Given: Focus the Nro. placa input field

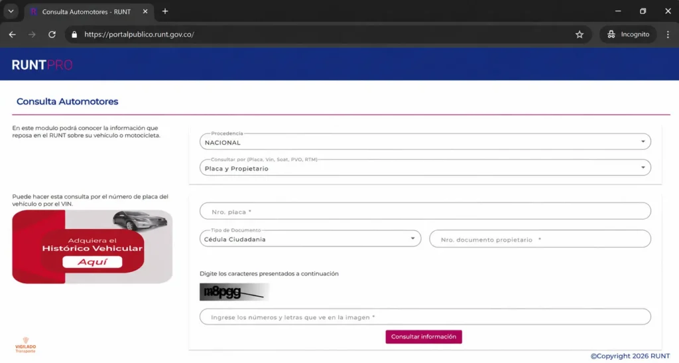Looking at the screenshot, I should point(425,211).
